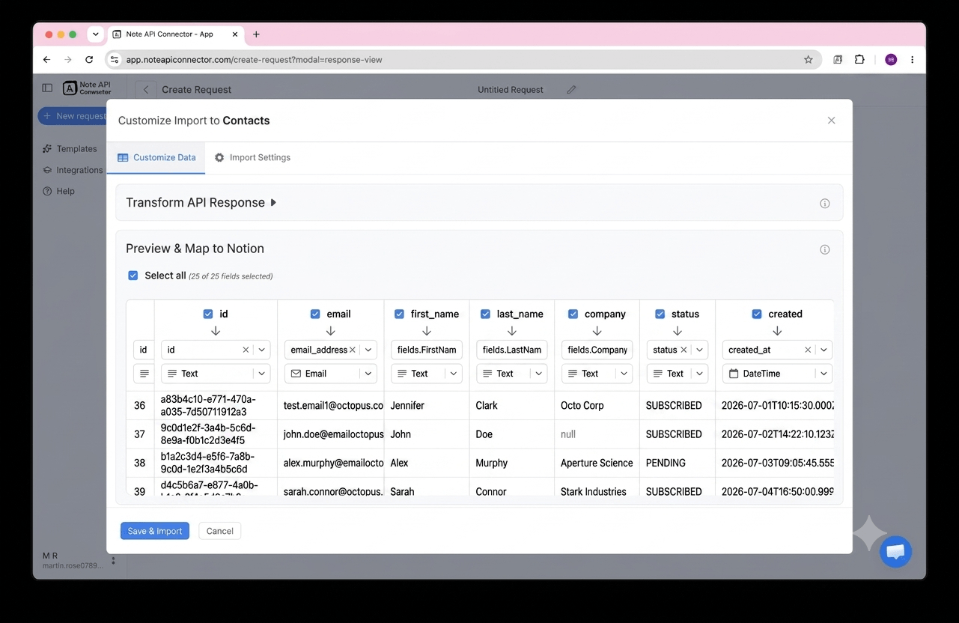The height and width of the screenshot is (623, 959).
Task: Clear the id field mapping with X
Action: point(246,350)
